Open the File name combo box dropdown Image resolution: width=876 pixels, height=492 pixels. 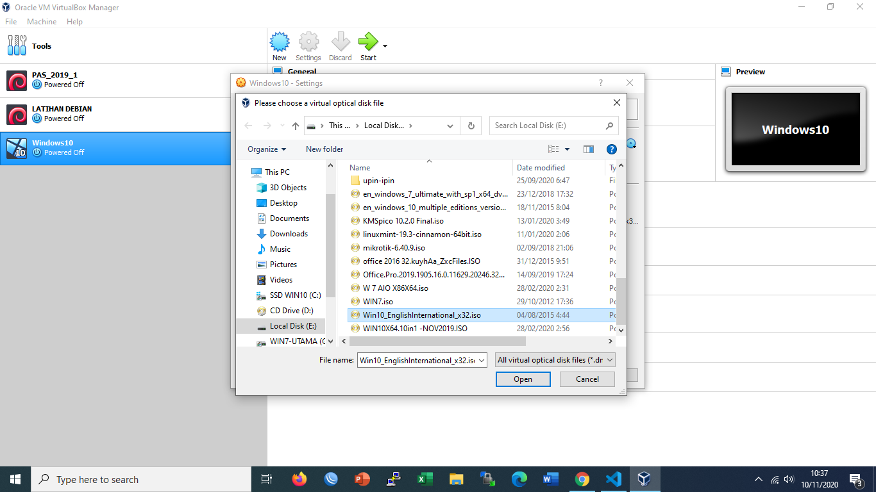pyautogui.click(x=480, y=360)
